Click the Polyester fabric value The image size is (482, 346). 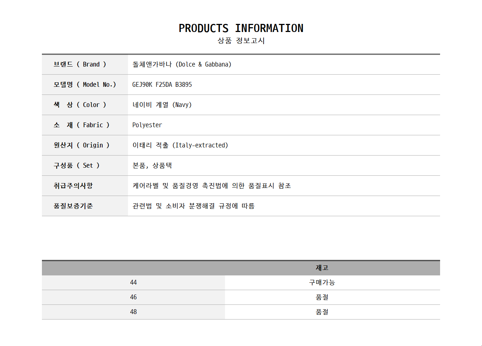pos(147,125)
